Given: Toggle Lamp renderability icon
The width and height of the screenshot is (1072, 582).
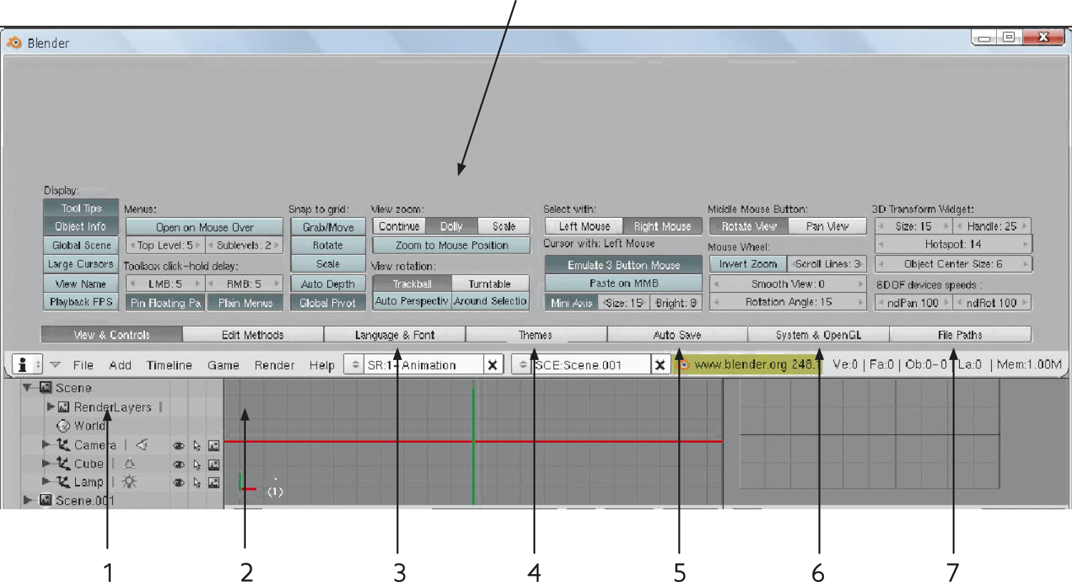Looking at the screenshot, I should click(214, 482).
